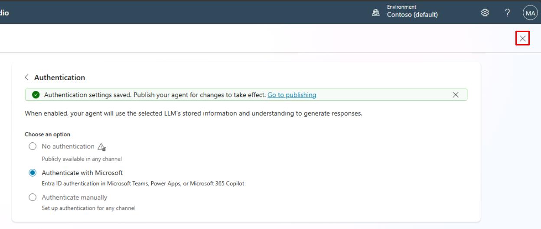Image resolution: width=541 pixels, height=229 pixels.
Task: Select the No authentication radio button
Action: pos(33,146)
